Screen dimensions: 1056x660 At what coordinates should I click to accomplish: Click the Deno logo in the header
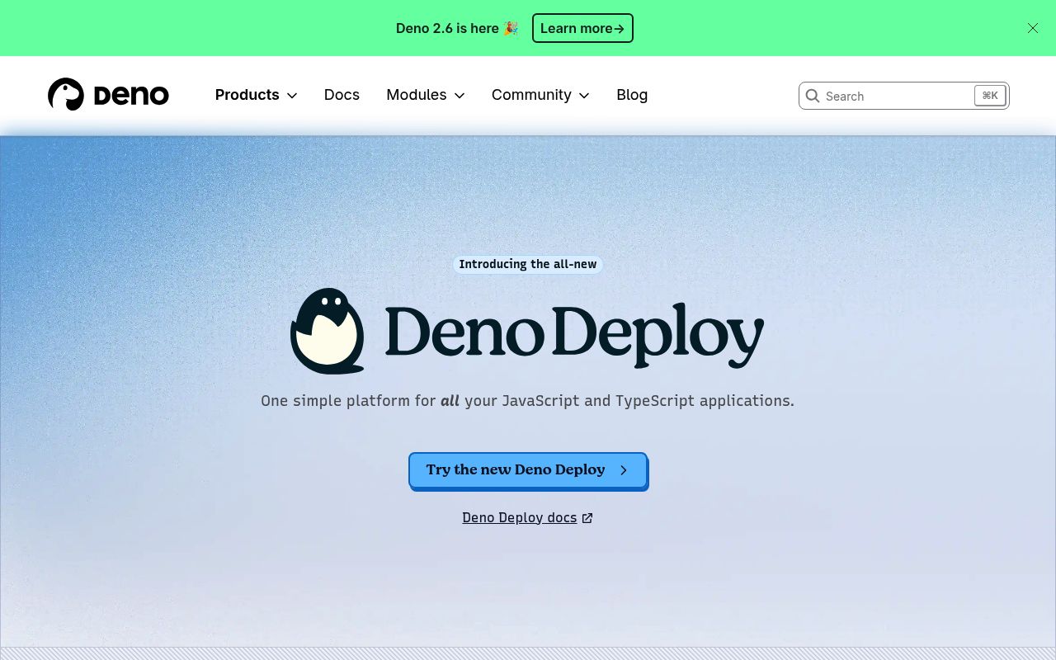tap(108, 94)
